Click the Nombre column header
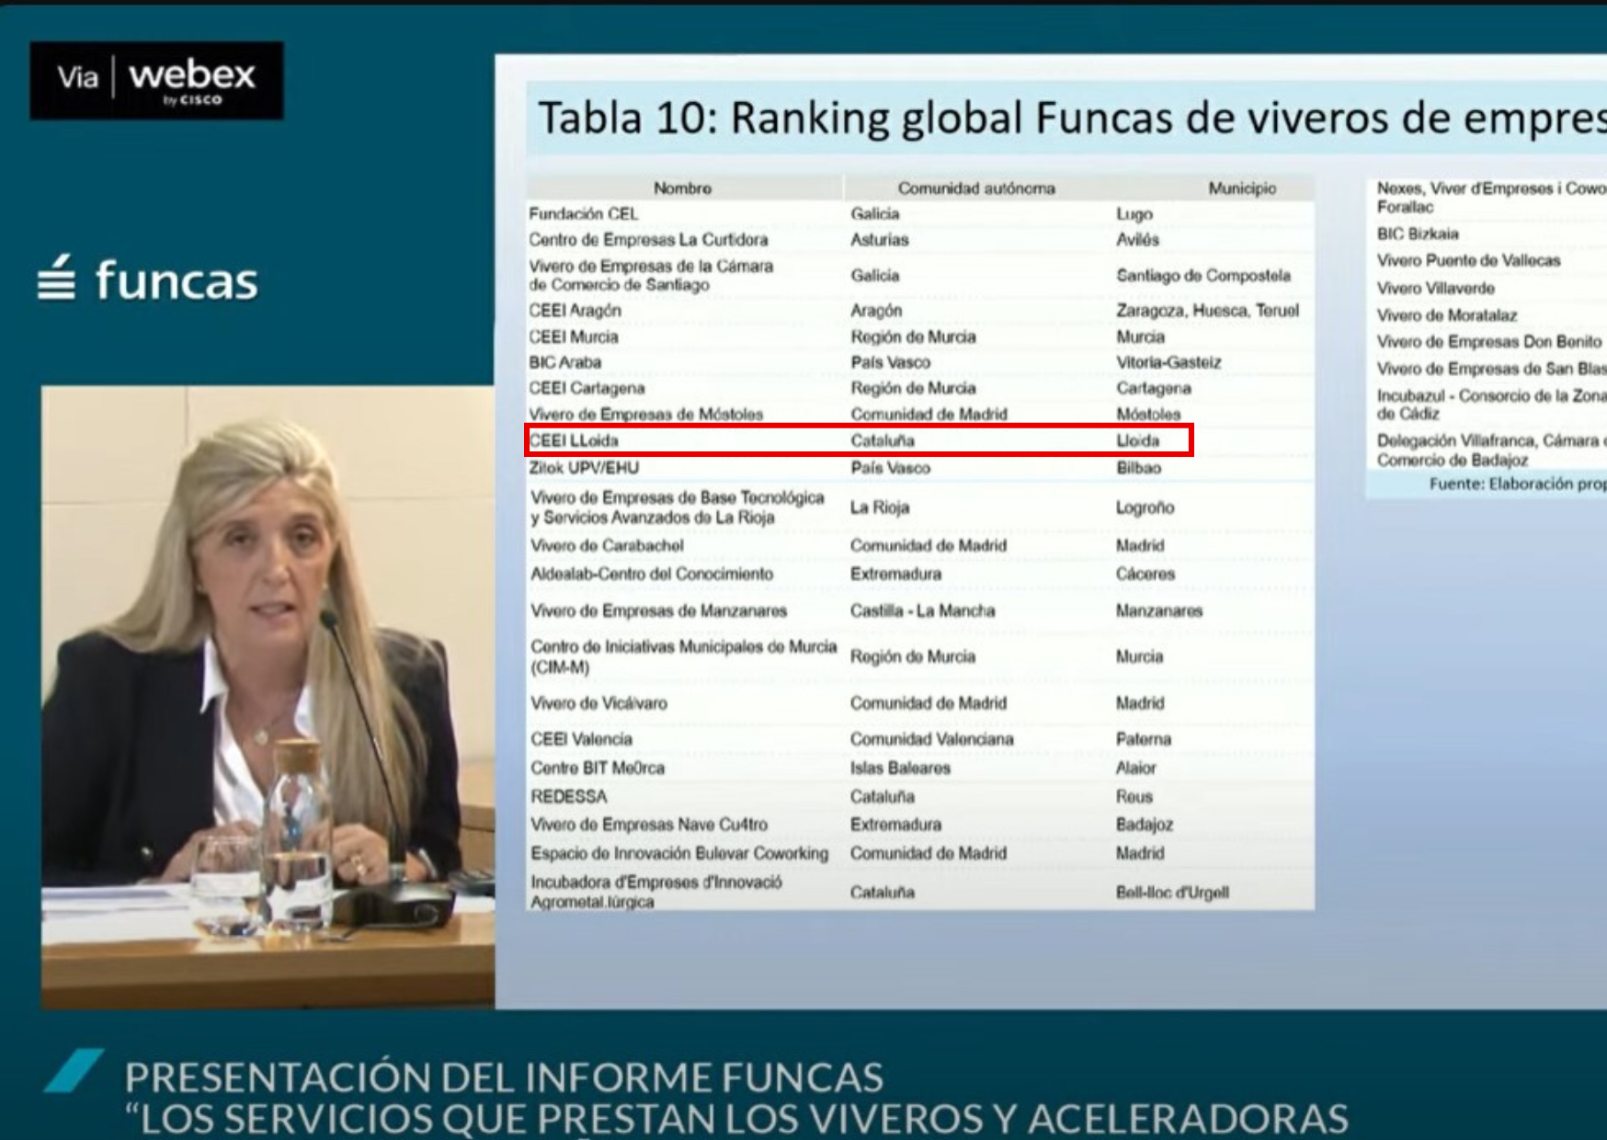1607x1140 pixels. (682, 188)
